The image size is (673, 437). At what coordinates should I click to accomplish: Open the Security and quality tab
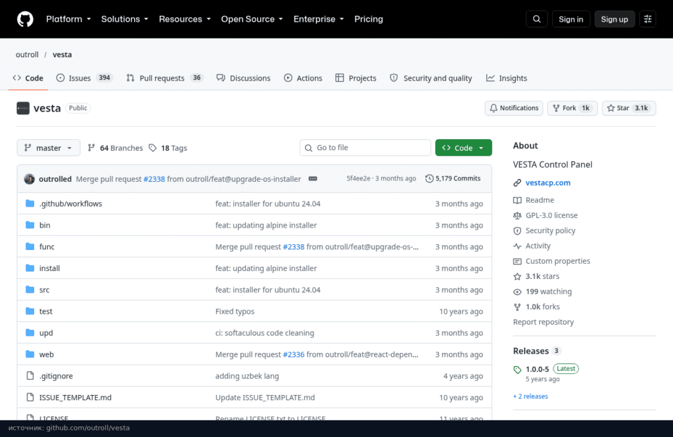[x=431, y=78]
